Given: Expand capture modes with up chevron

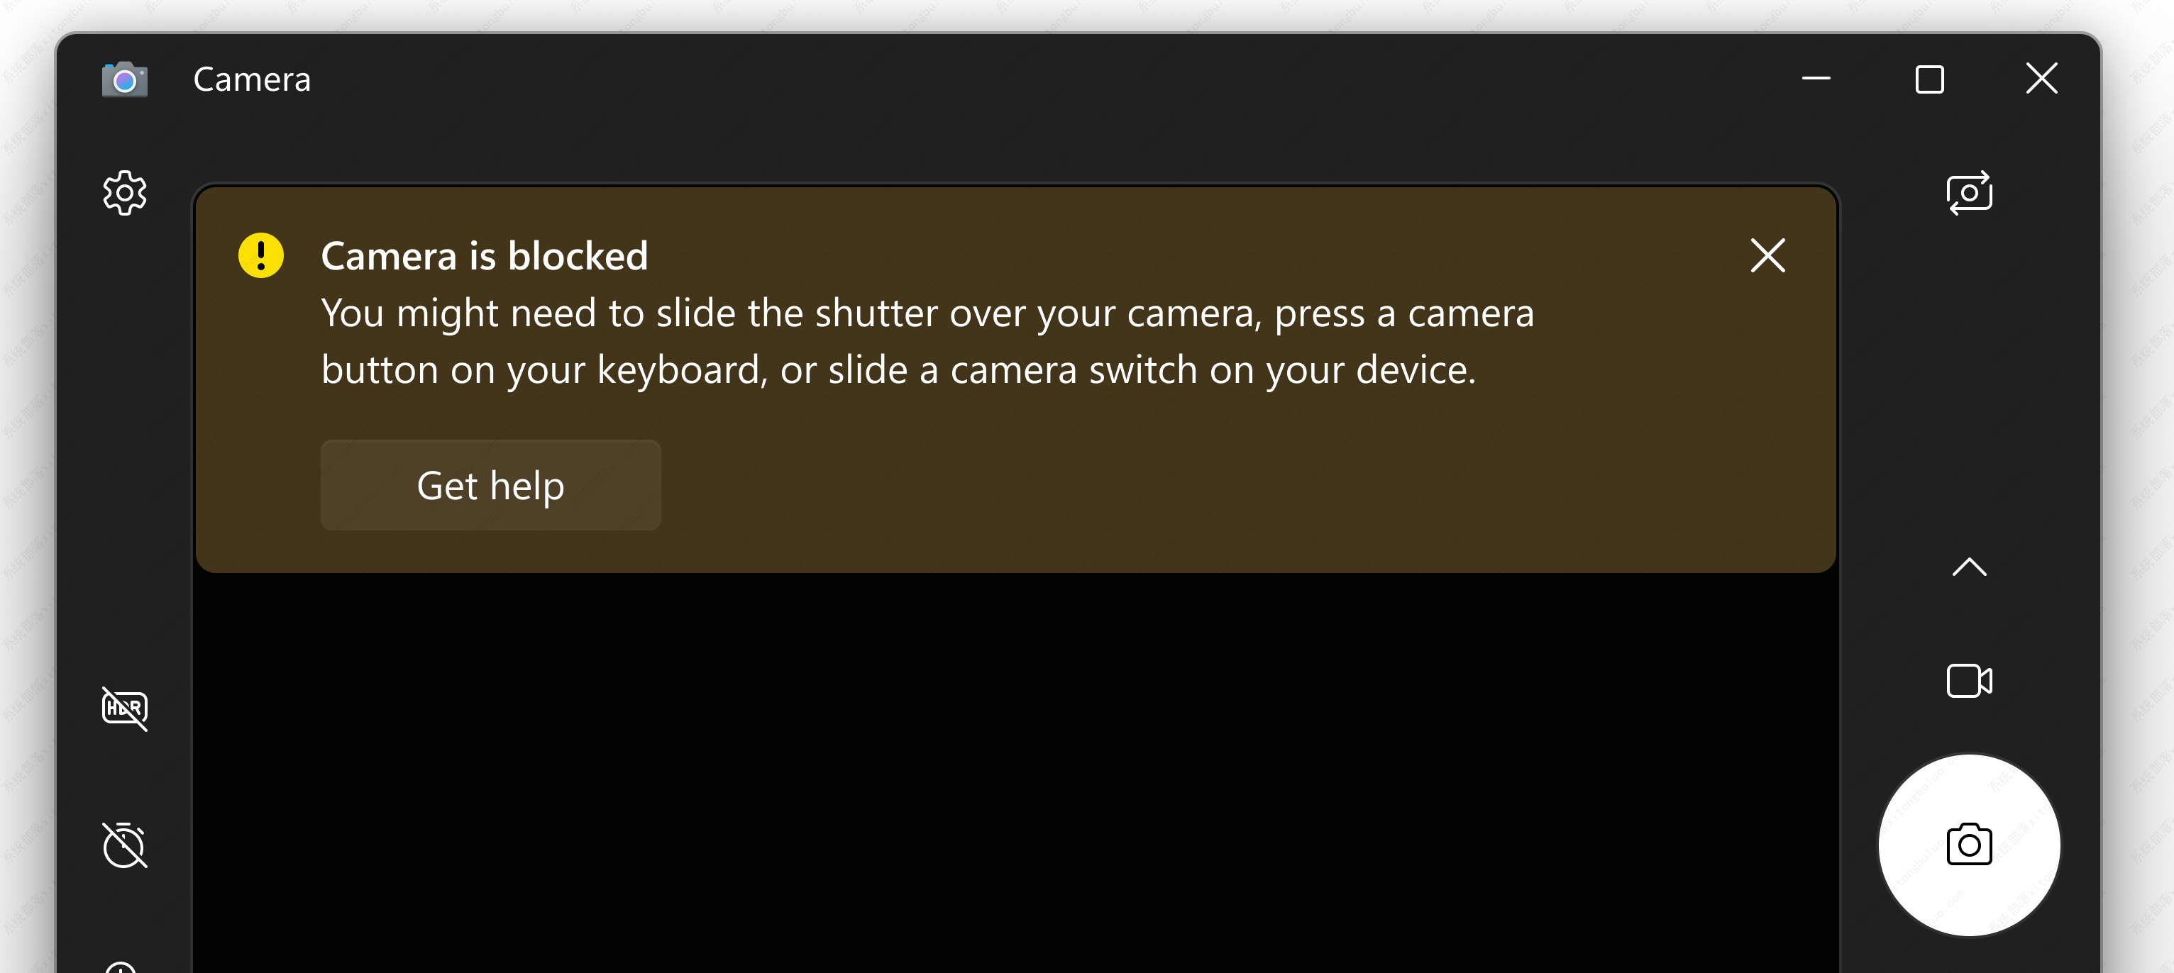Looking at the screenshot, I should click(x=1969, y=567).
